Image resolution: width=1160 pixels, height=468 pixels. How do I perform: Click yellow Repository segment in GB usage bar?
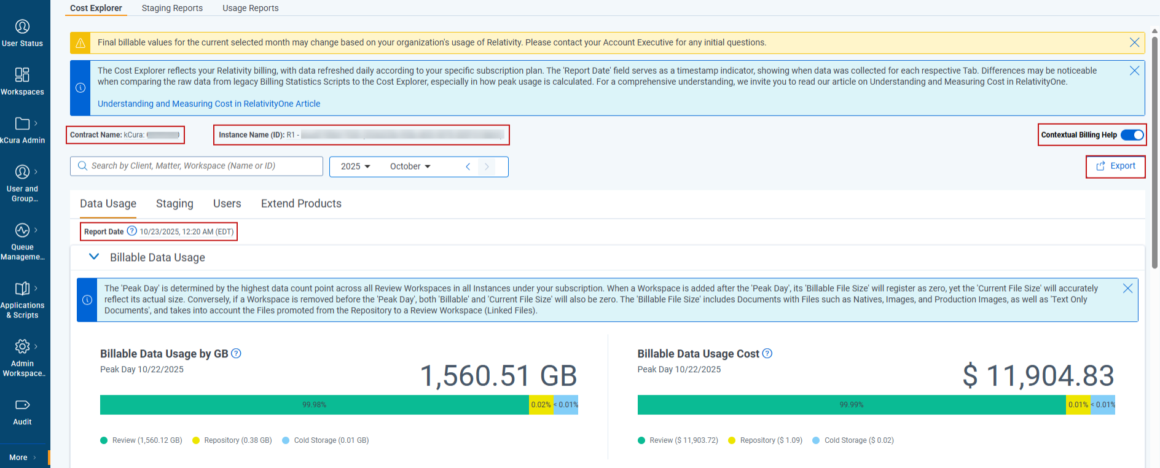[541, 405]
